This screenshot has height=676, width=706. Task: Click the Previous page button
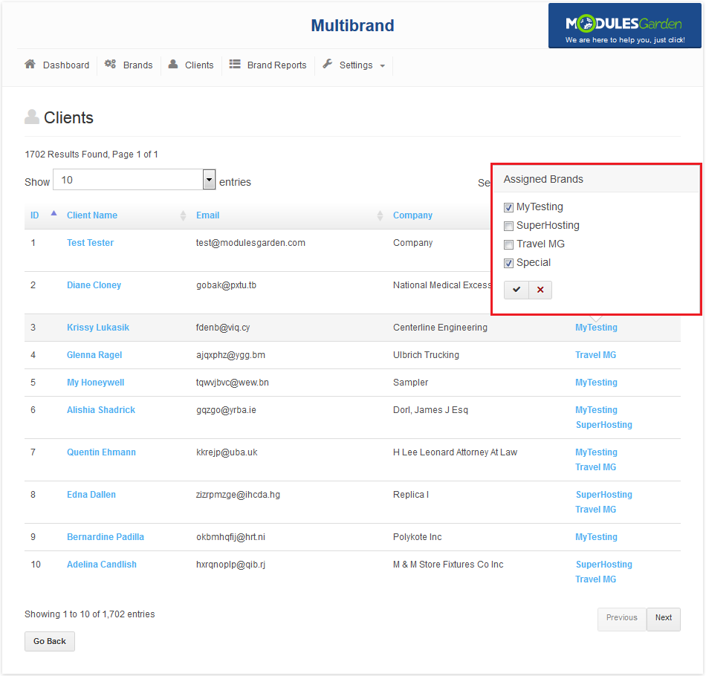click(x=621, y=618)
